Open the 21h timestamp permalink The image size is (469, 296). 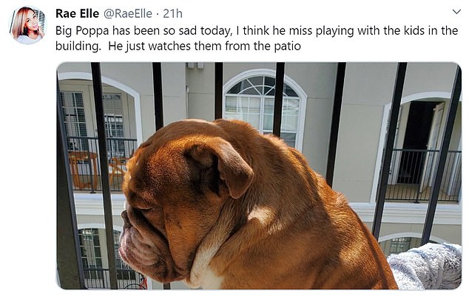172,14
